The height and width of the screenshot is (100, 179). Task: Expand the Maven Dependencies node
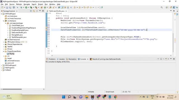[x=4, y=44]
